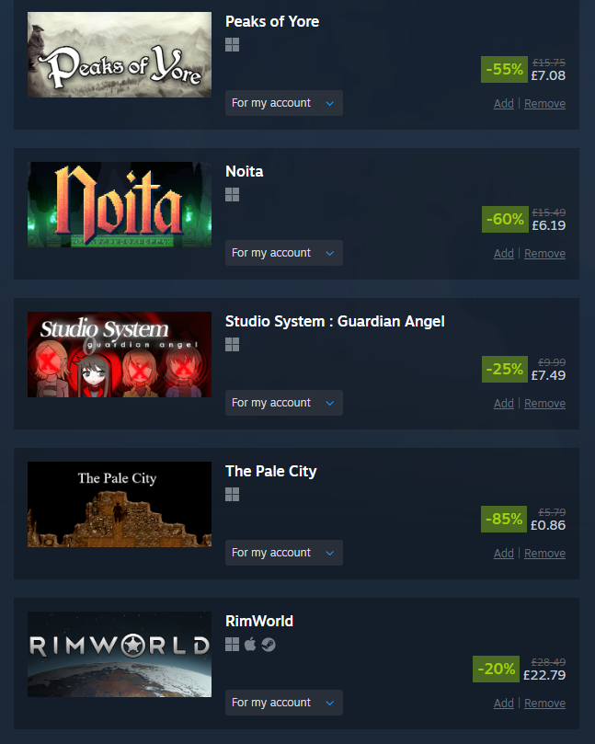Open the Peaks of Yore account dropdown
The image size is (595, 744).
click(x=284, y=103)
